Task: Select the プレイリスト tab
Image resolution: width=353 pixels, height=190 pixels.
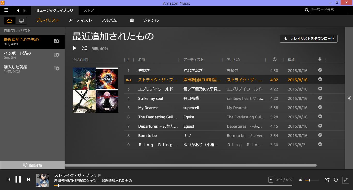Action: [48, 20]
